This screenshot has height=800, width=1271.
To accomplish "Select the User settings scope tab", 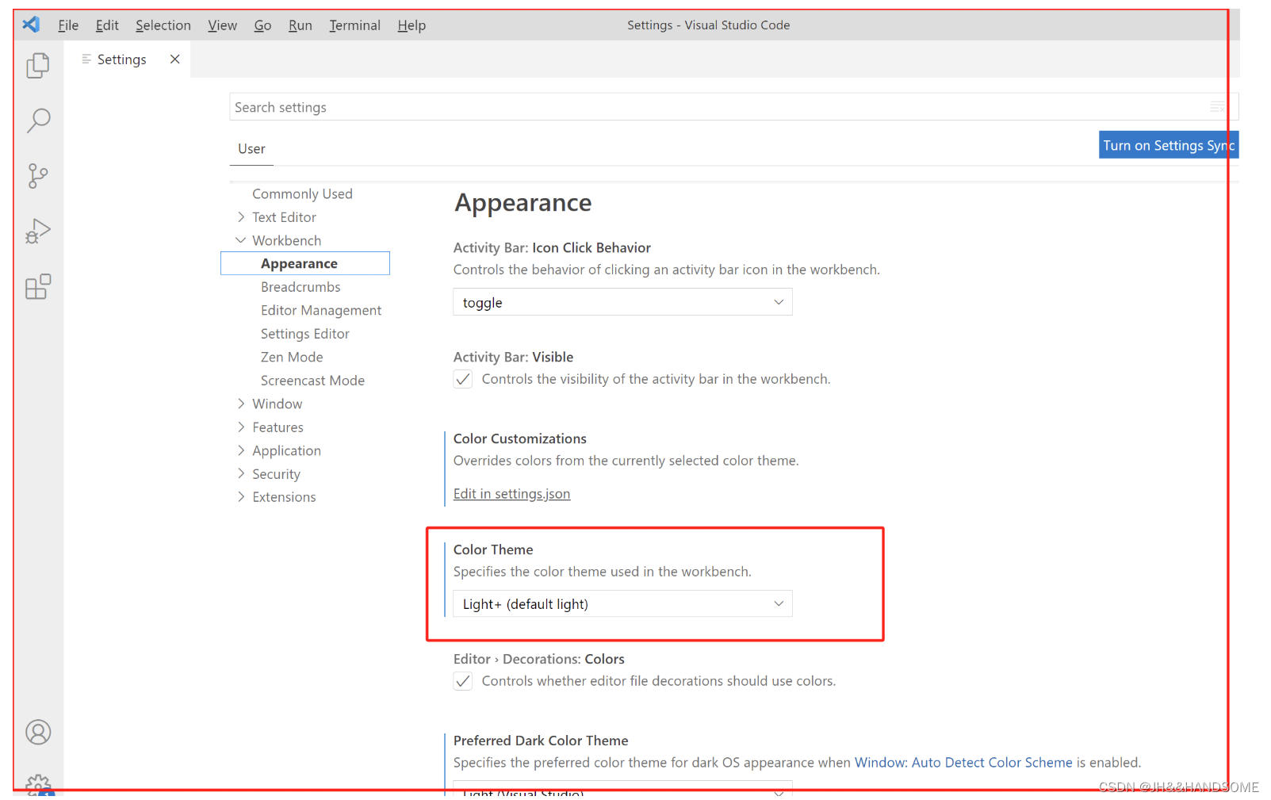I will pyautogui.click(x=251, y=149).
